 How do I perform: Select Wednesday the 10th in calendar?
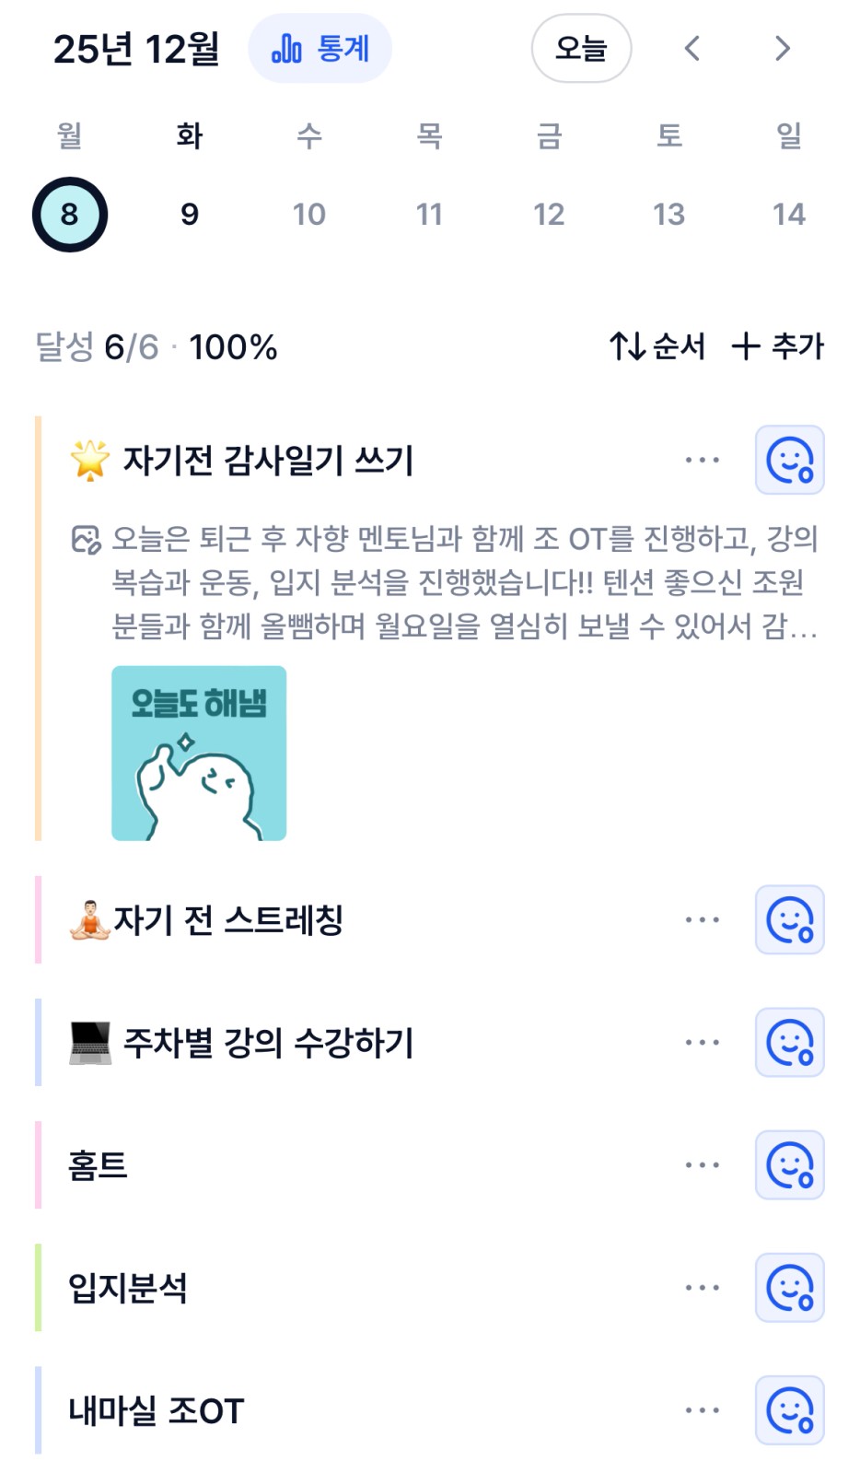(309, 215)
